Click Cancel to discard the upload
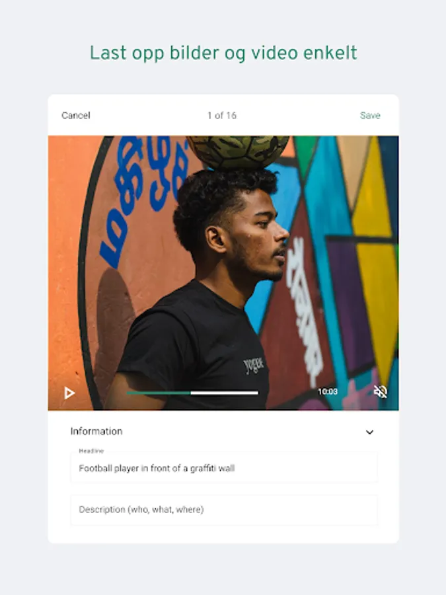Screen dimensions: 446x595 [76, 115]
